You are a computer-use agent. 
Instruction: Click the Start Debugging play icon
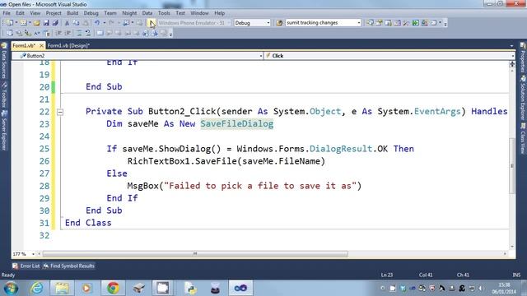tap(152, 23)
